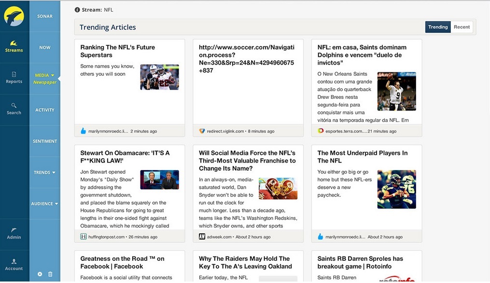Open the Reports section
Screen dimensions: 490x283
click(x=14, y=78)
